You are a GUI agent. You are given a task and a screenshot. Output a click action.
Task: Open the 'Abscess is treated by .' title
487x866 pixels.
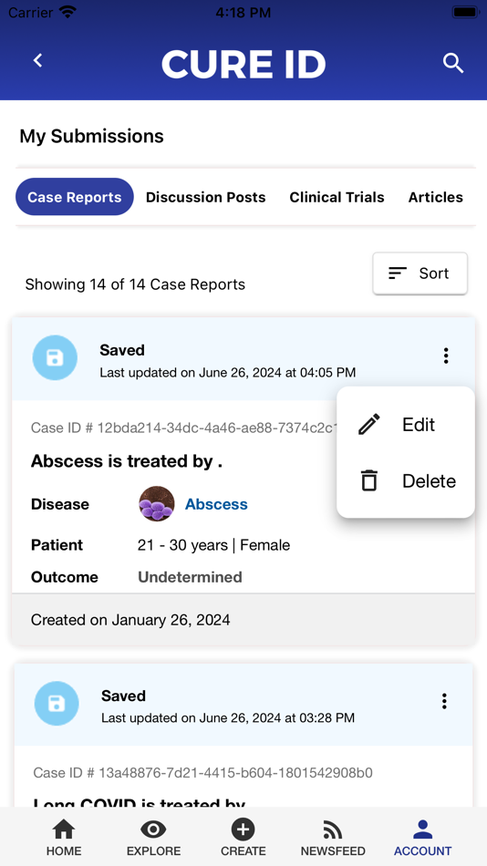pos(127,461)
